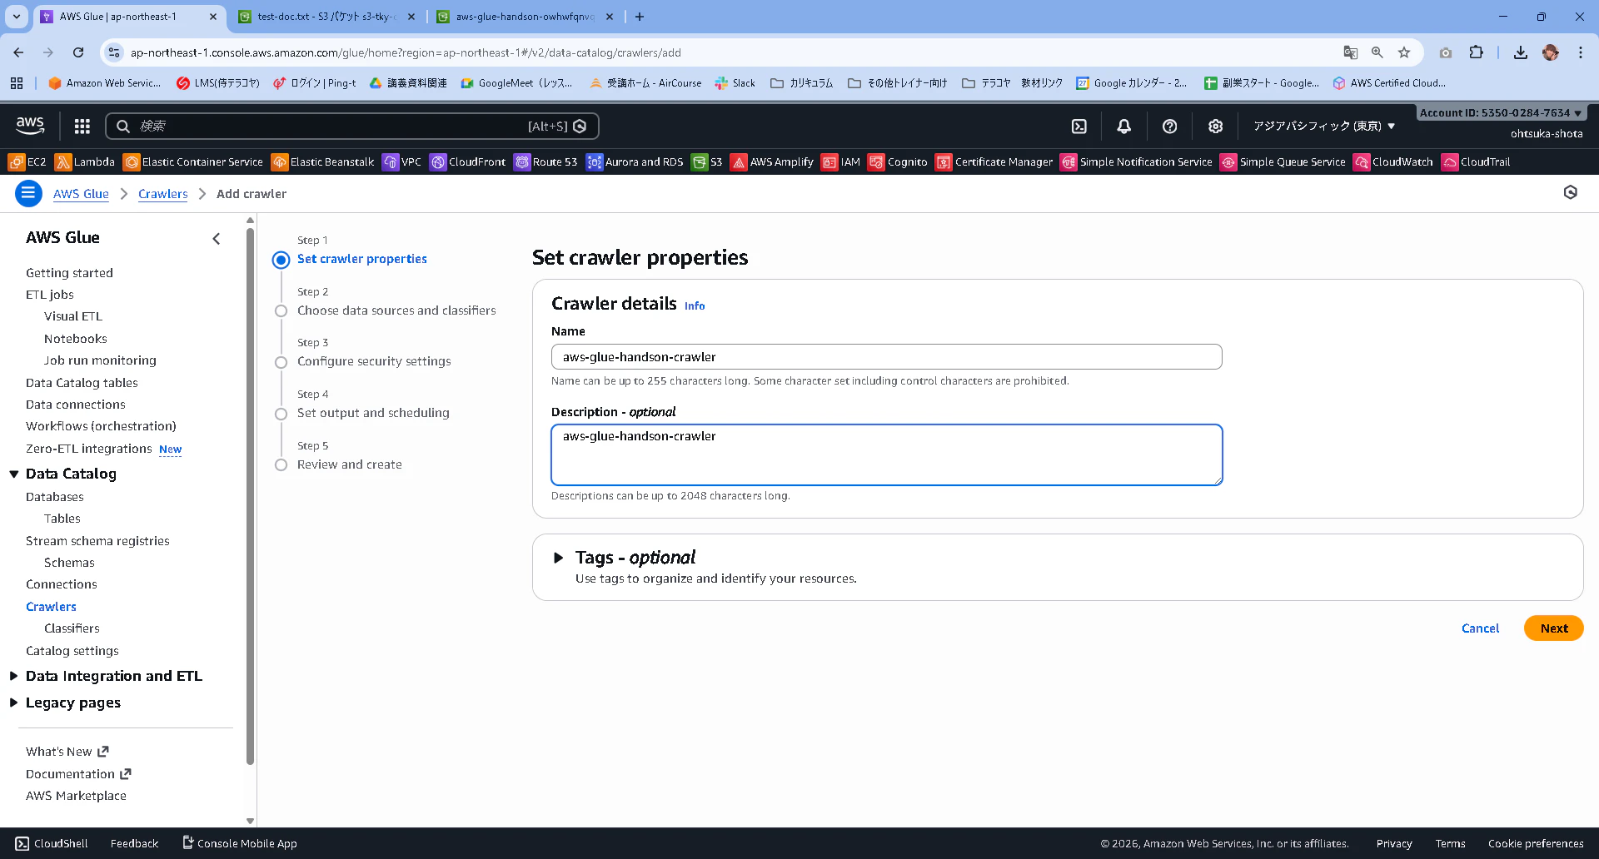Click the crawler Name input field
Viewport: 1599px width, 859px height.
[886, 357]
